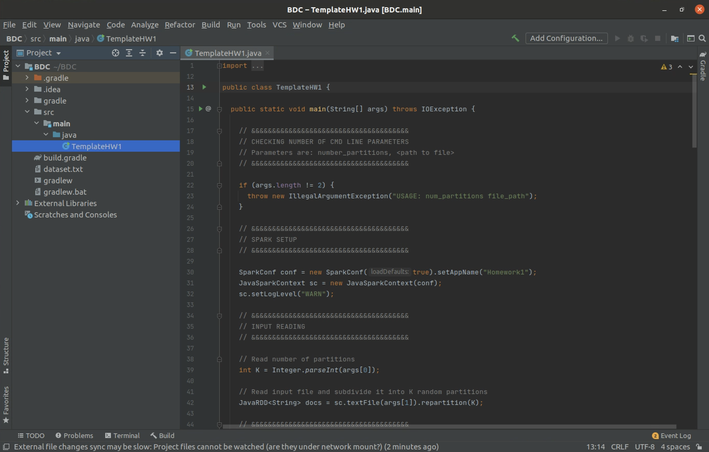Image resolution: width=709 pixels, height=452 pixels.
Task: Open the Terminal tool window
Action: coord(123,435)
